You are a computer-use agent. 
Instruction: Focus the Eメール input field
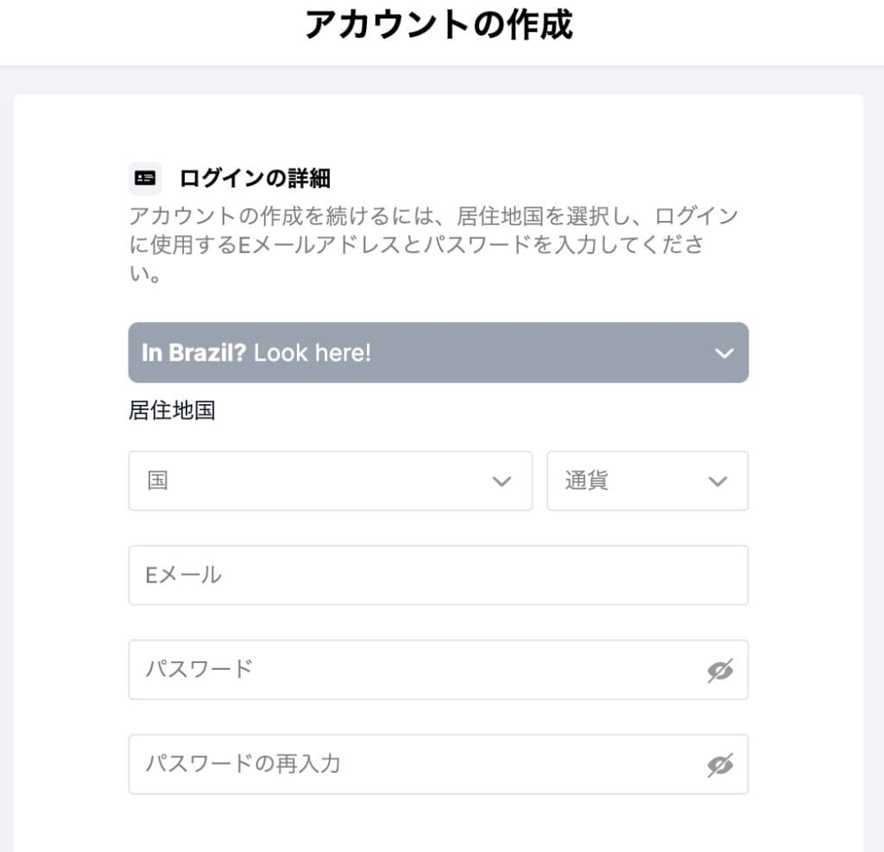click(439, 575)
